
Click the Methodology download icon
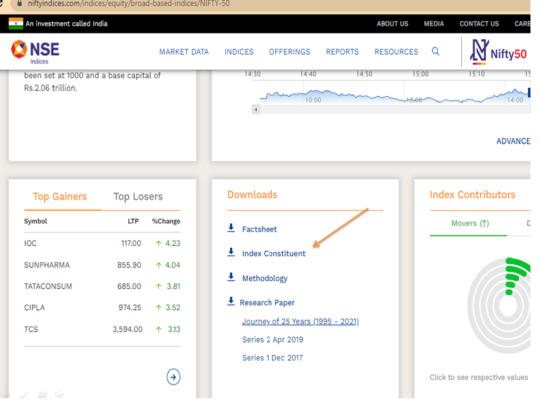tap(231, 277)
